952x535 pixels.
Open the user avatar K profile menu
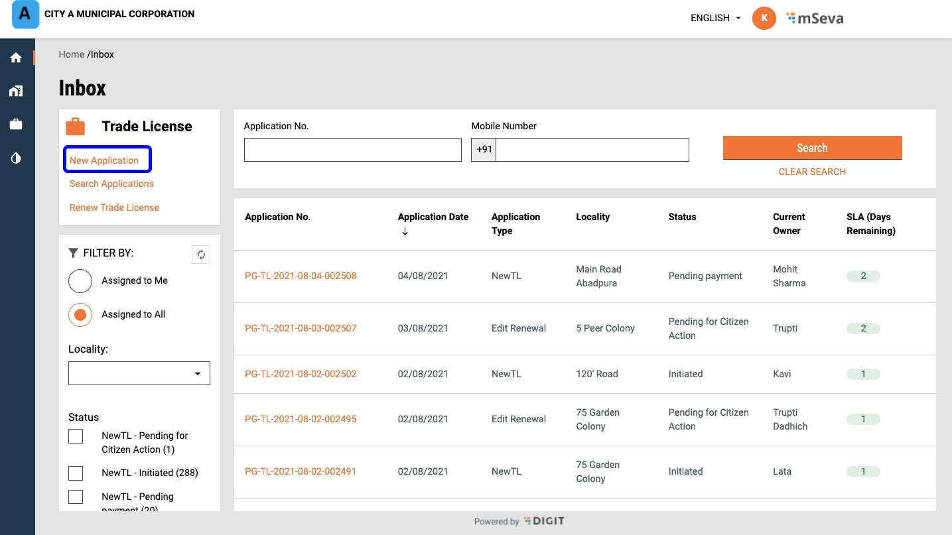point(764,19)
